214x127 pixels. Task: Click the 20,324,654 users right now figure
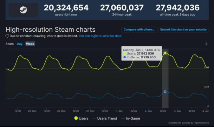66,8
